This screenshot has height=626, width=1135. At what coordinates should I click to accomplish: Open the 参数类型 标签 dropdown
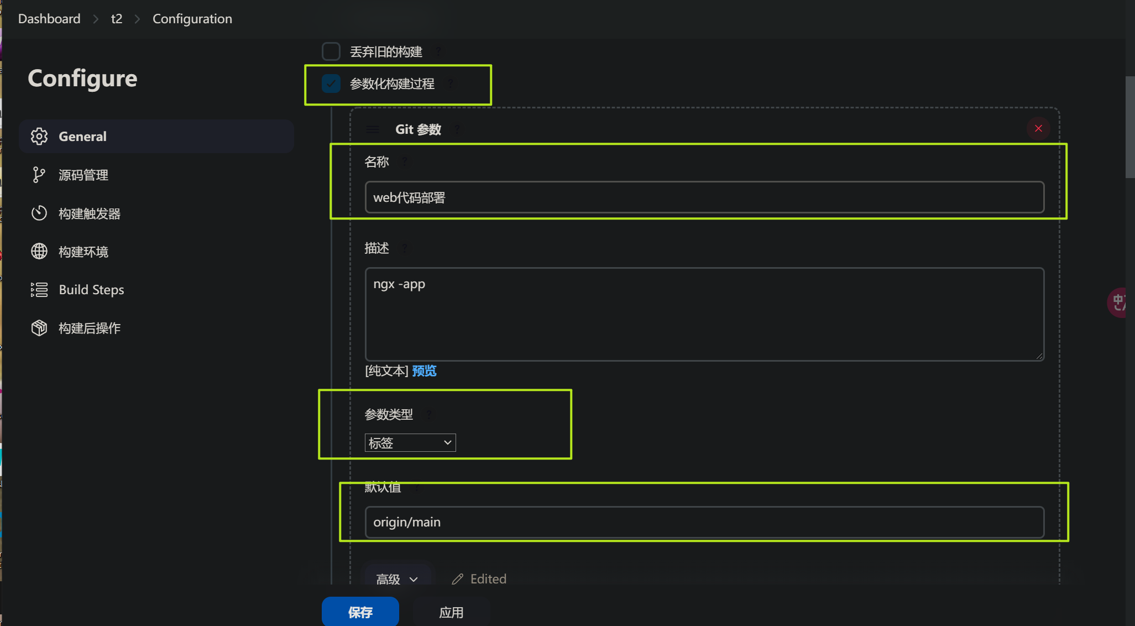tap(410, 443)
